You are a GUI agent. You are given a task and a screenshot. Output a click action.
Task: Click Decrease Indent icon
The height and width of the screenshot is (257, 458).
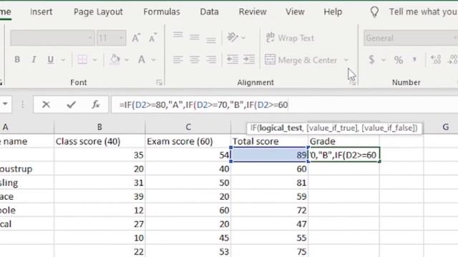click(233, 59)
